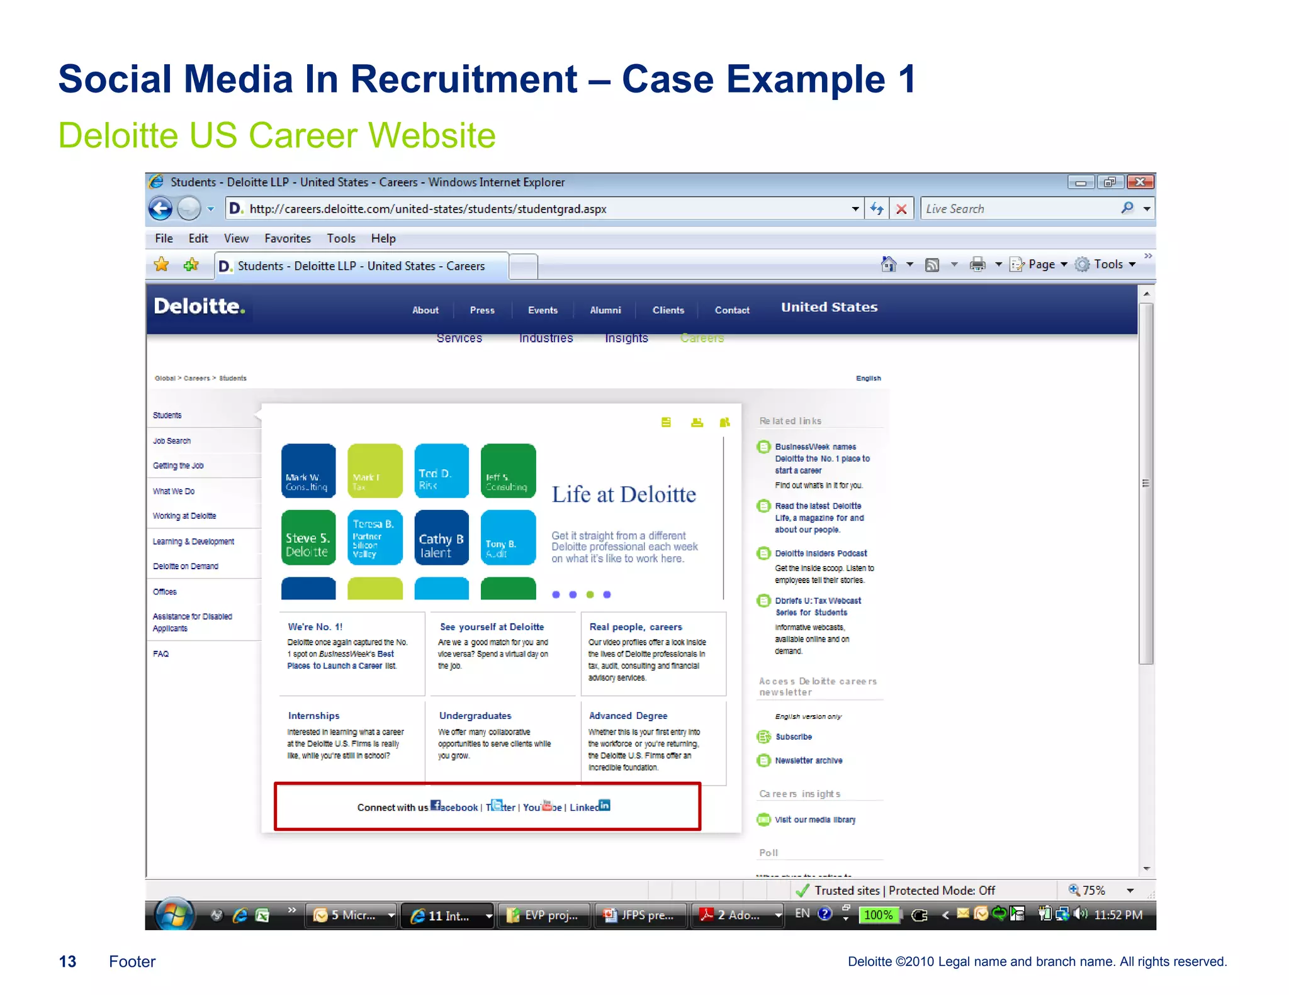Open the Job Search sidebar link
Viewport: 1289px width, 995px height.
(x=172, y=441)
